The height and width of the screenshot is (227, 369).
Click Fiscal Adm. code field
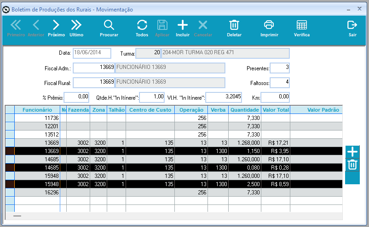[94, 68]
